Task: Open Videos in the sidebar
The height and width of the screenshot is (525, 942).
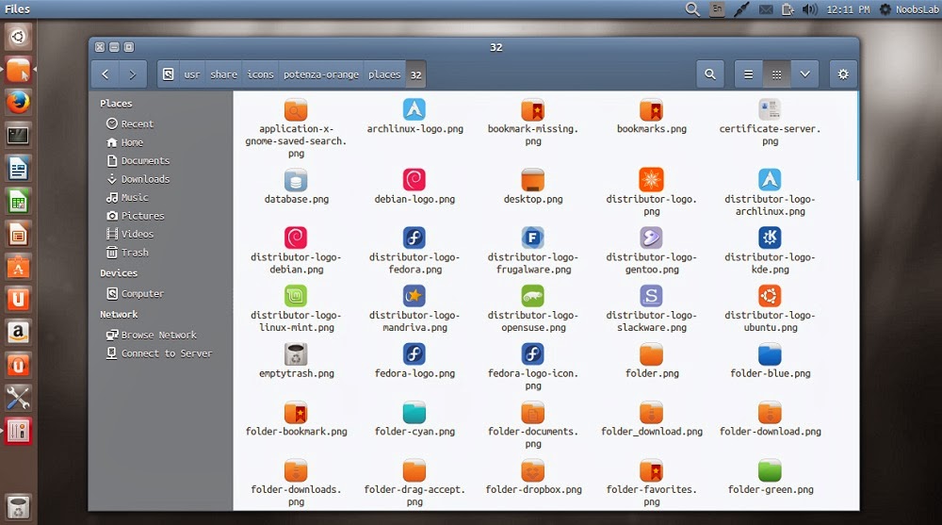Action: click(130, 234)
